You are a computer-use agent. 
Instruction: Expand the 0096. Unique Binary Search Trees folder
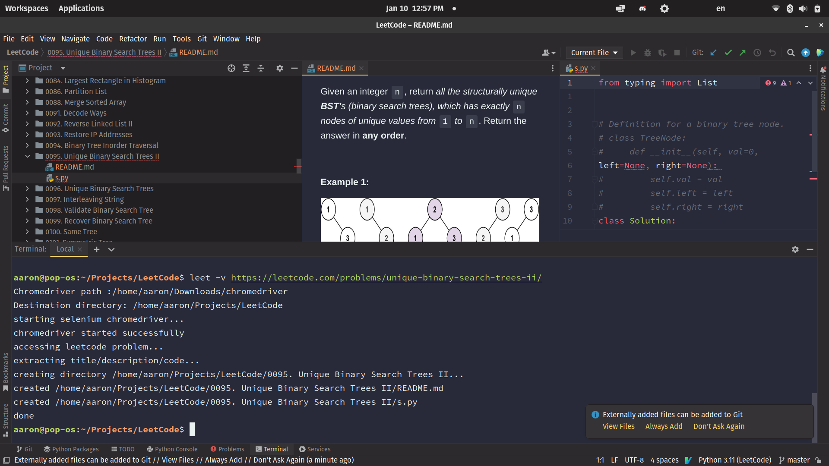coord(27,189)
